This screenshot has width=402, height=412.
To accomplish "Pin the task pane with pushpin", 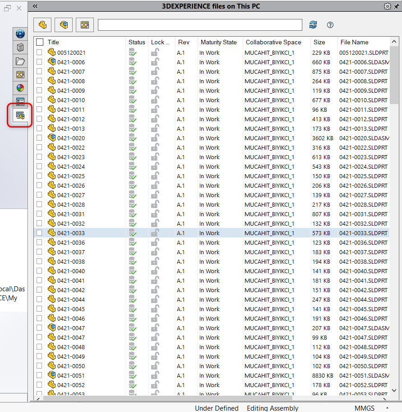I will click(397, 6).
